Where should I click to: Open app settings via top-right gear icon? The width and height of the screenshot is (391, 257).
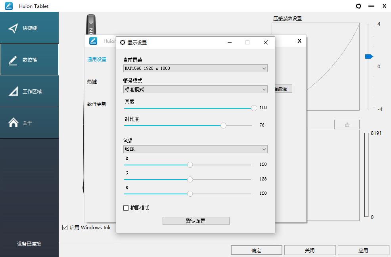click(x=358, y=6)
